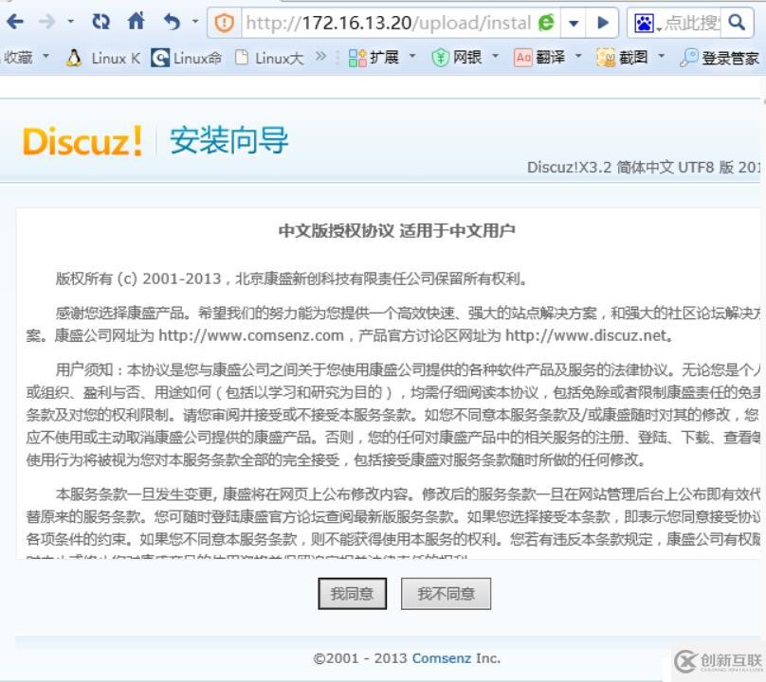Click the magnifier search icon
The image size is (766, 682).
pyautogui.click(x=737, y=22)
